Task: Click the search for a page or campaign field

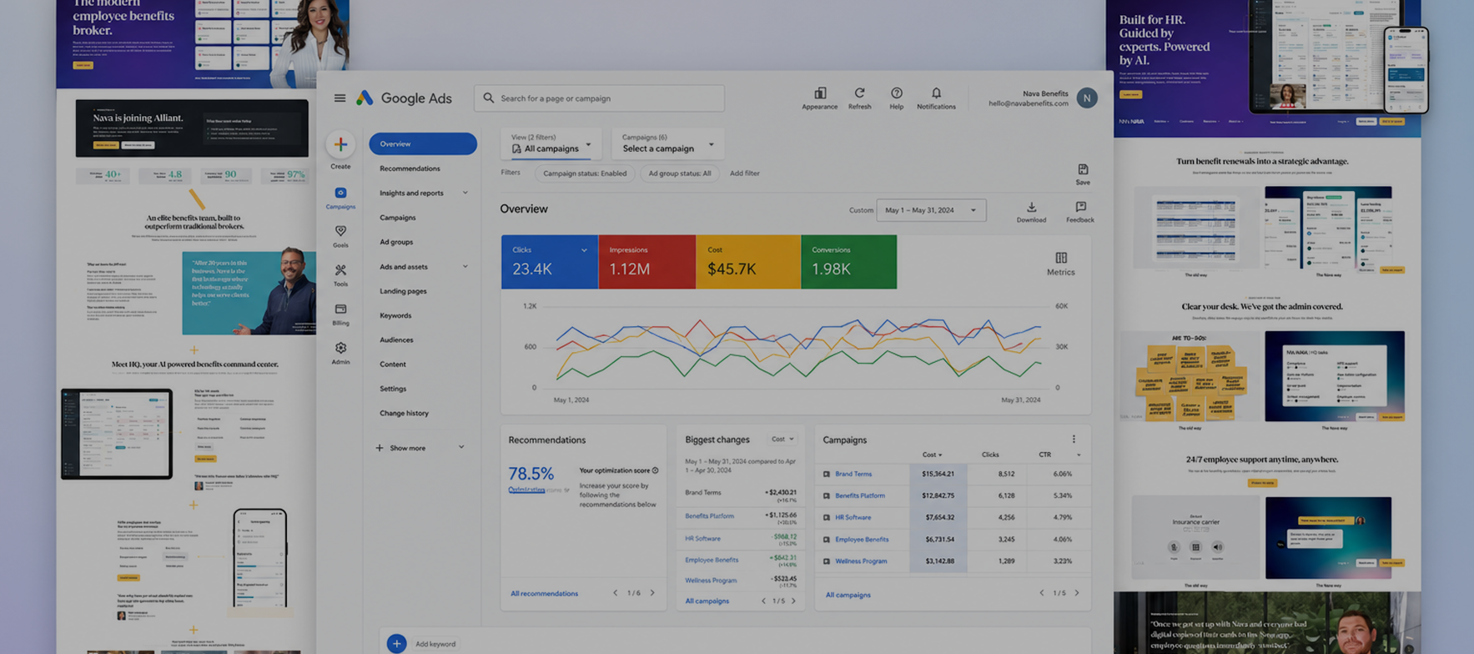Action: (x=599, y=98)
